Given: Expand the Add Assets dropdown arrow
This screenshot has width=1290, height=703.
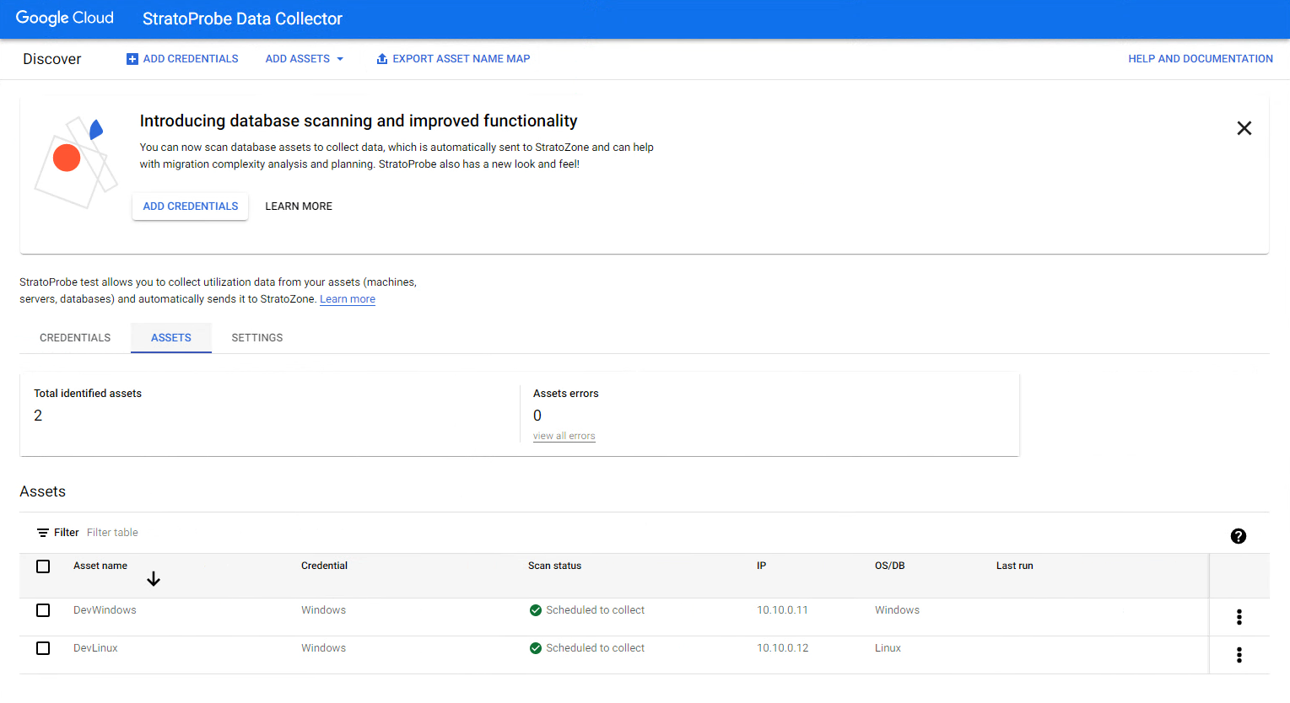Looking at the screenshot, I should [340, 59].
